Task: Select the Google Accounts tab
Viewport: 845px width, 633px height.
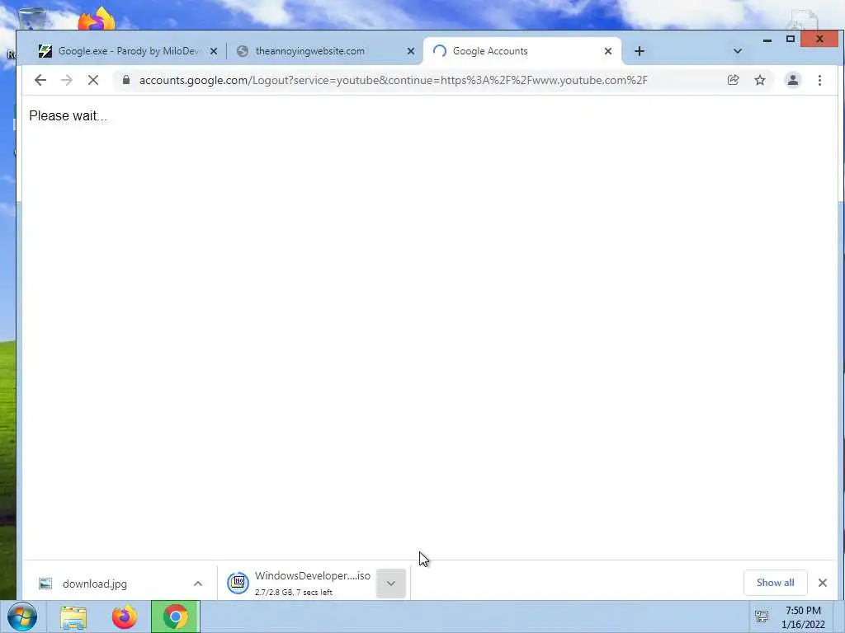Action: pyautogui.click(x=522, y=51)
